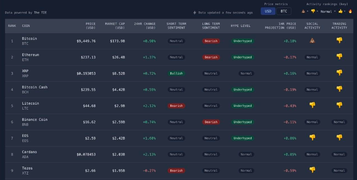Screen dimensions: 357x180
Task: Click Tezos Bearish short term sentiment badge
Action: click(x=176, y=170)
